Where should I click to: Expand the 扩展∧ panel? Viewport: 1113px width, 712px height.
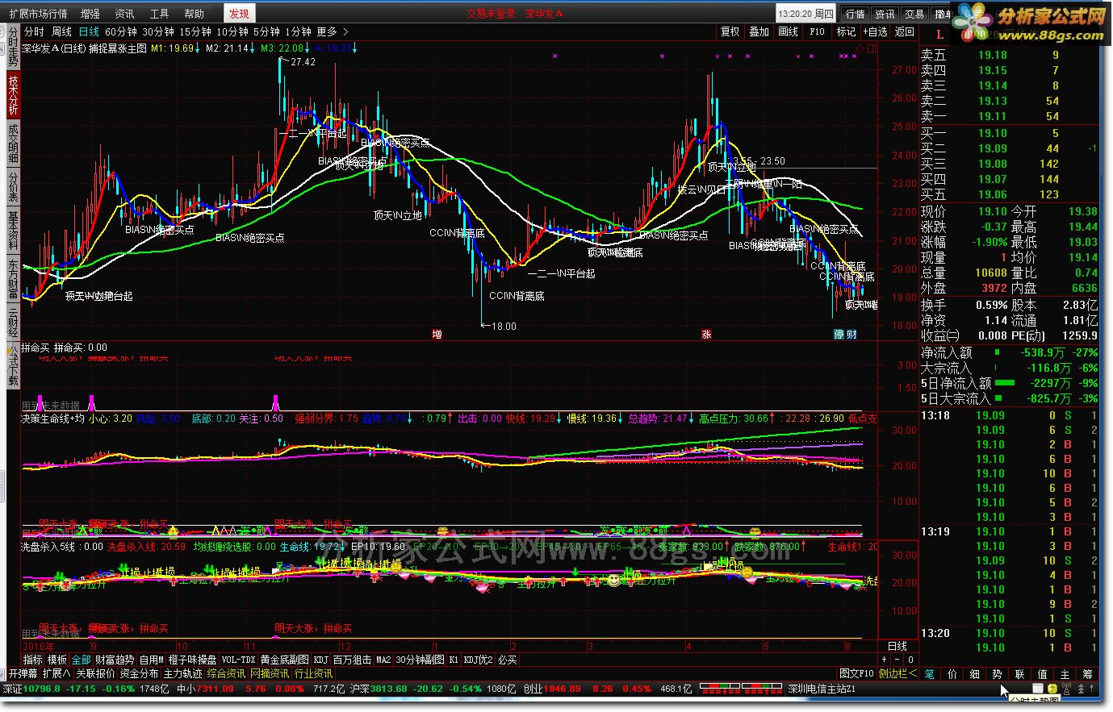click(56, 673)
